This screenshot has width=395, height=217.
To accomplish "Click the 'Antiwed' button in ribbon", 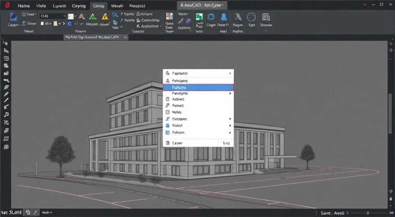I will tap(145, 14).
